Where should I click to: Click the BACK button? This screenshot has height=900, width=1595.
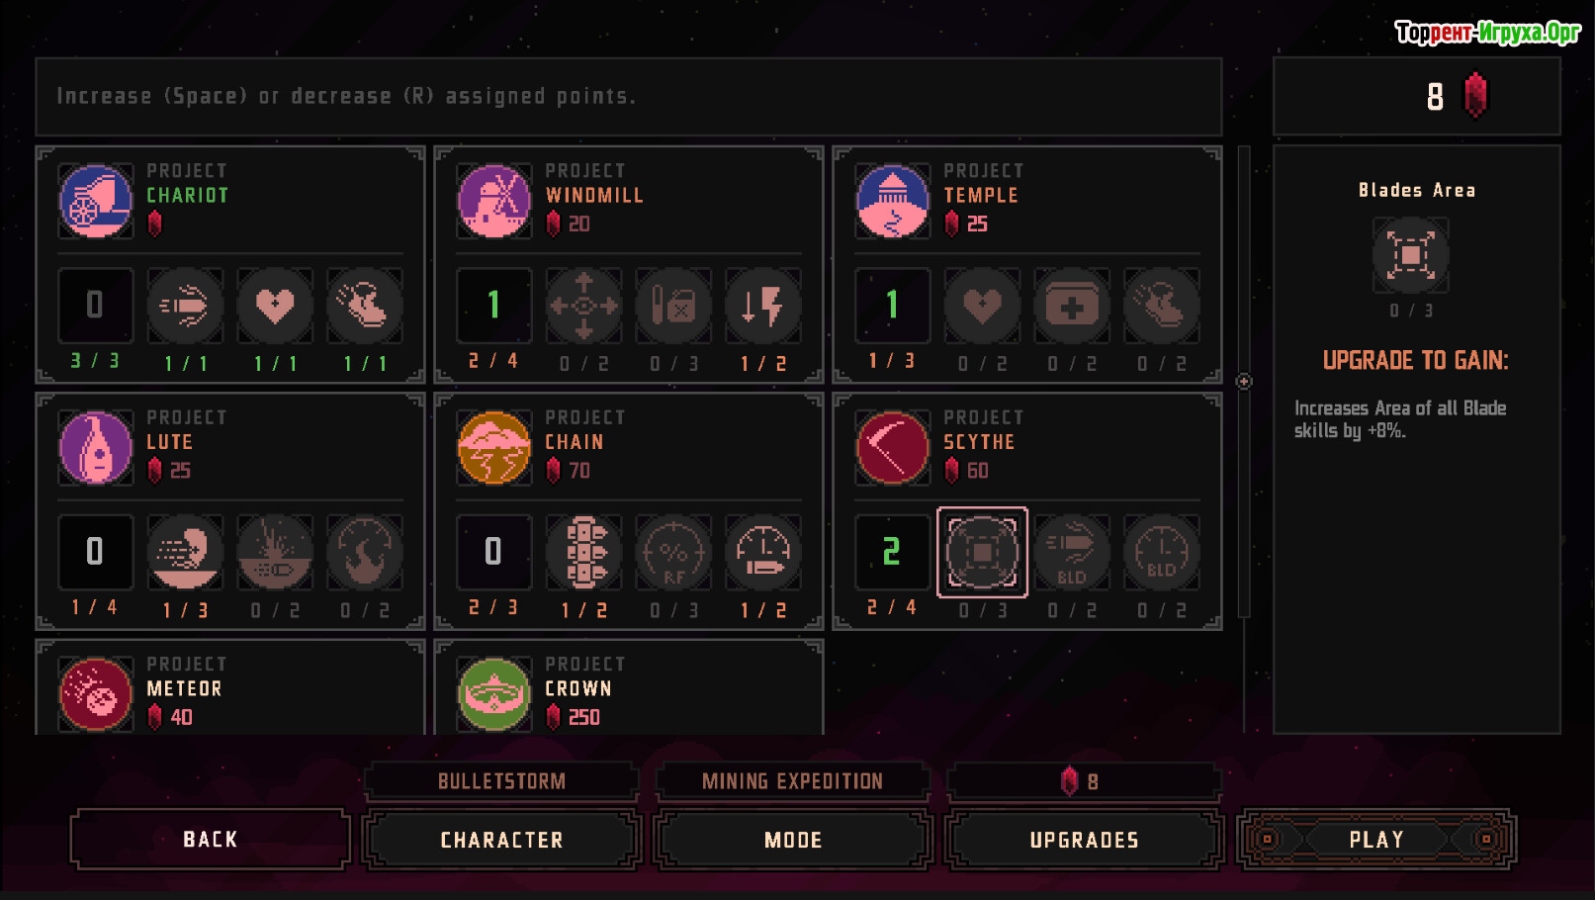[211, 840]
